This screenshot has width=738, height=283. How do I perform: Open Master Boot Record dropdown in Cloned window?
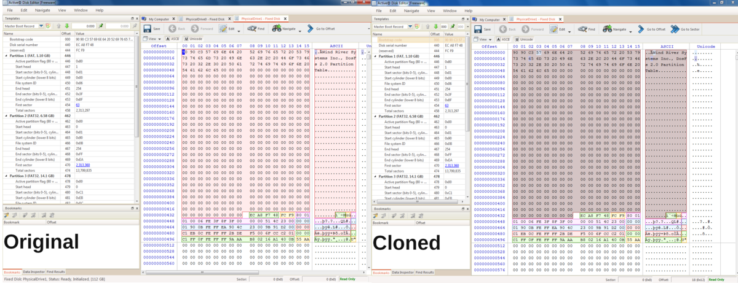410,26
